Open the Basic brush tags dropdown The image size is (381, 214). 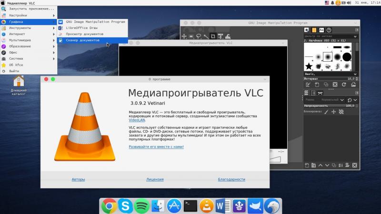tap(354, 74)
